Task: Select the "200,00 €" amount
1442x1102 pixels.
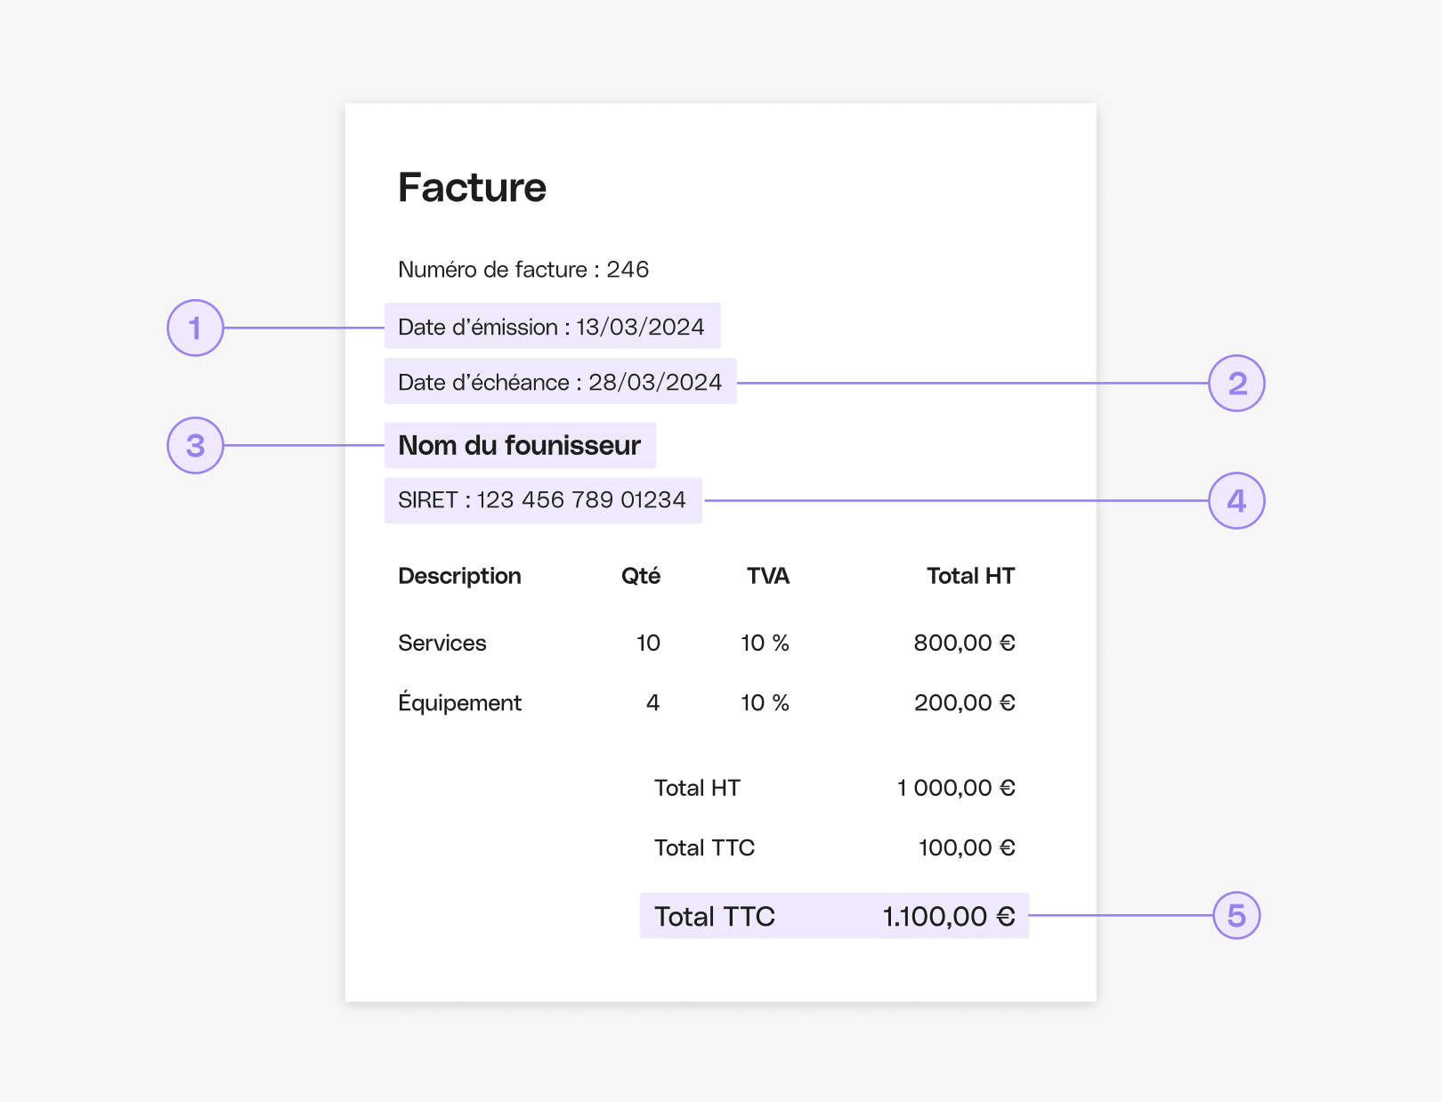Action: (x=965, y=702)
